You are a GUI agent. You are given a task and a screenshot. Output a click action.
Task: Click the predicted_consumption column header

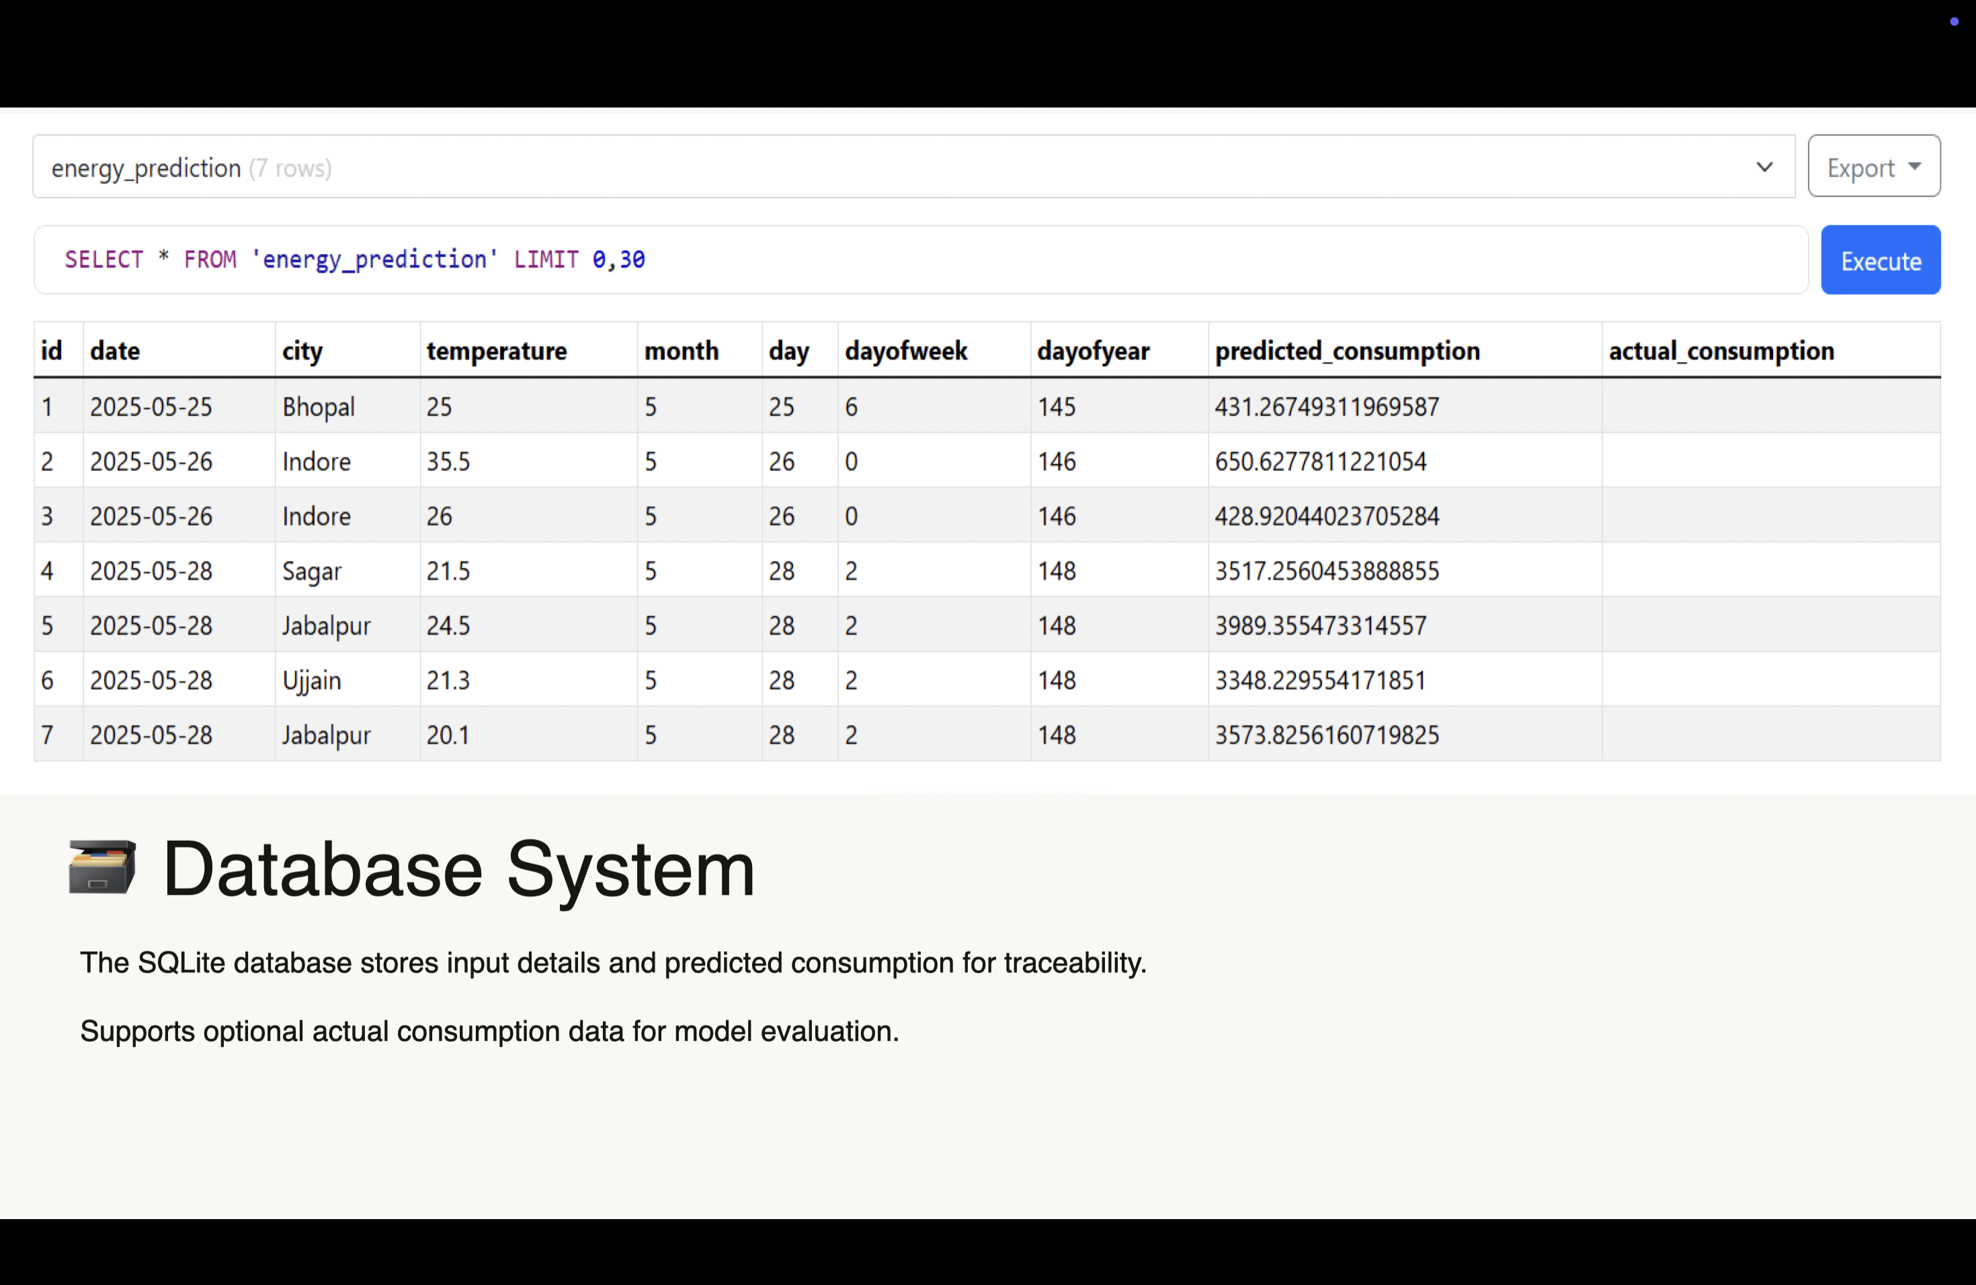tap(1347, 351)
